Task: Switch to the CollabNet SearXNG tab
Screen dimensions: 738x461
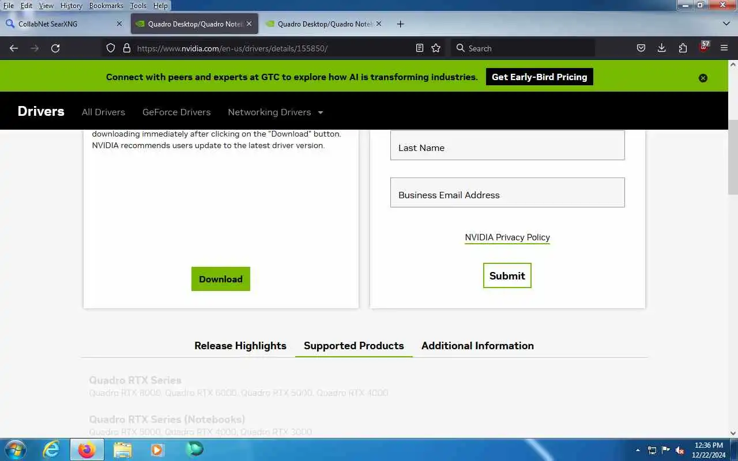Action: pos(63,24)
